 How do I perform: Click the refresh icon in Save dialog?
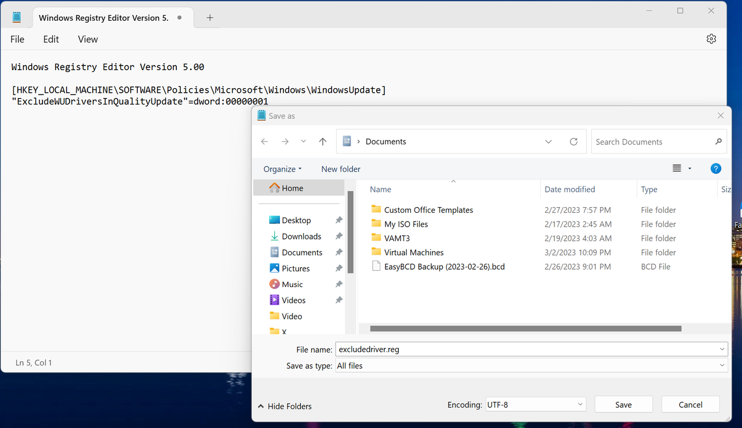tap(573, 141)
